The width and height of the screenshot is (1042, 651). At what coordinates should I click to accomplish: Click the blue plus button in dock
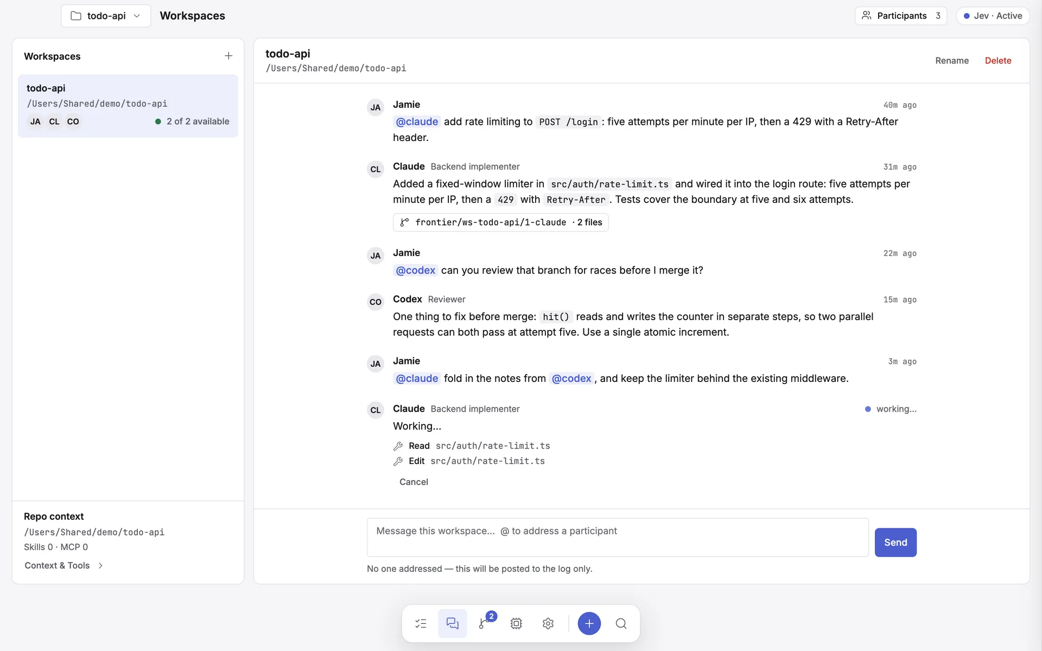(x=589, y=623)
